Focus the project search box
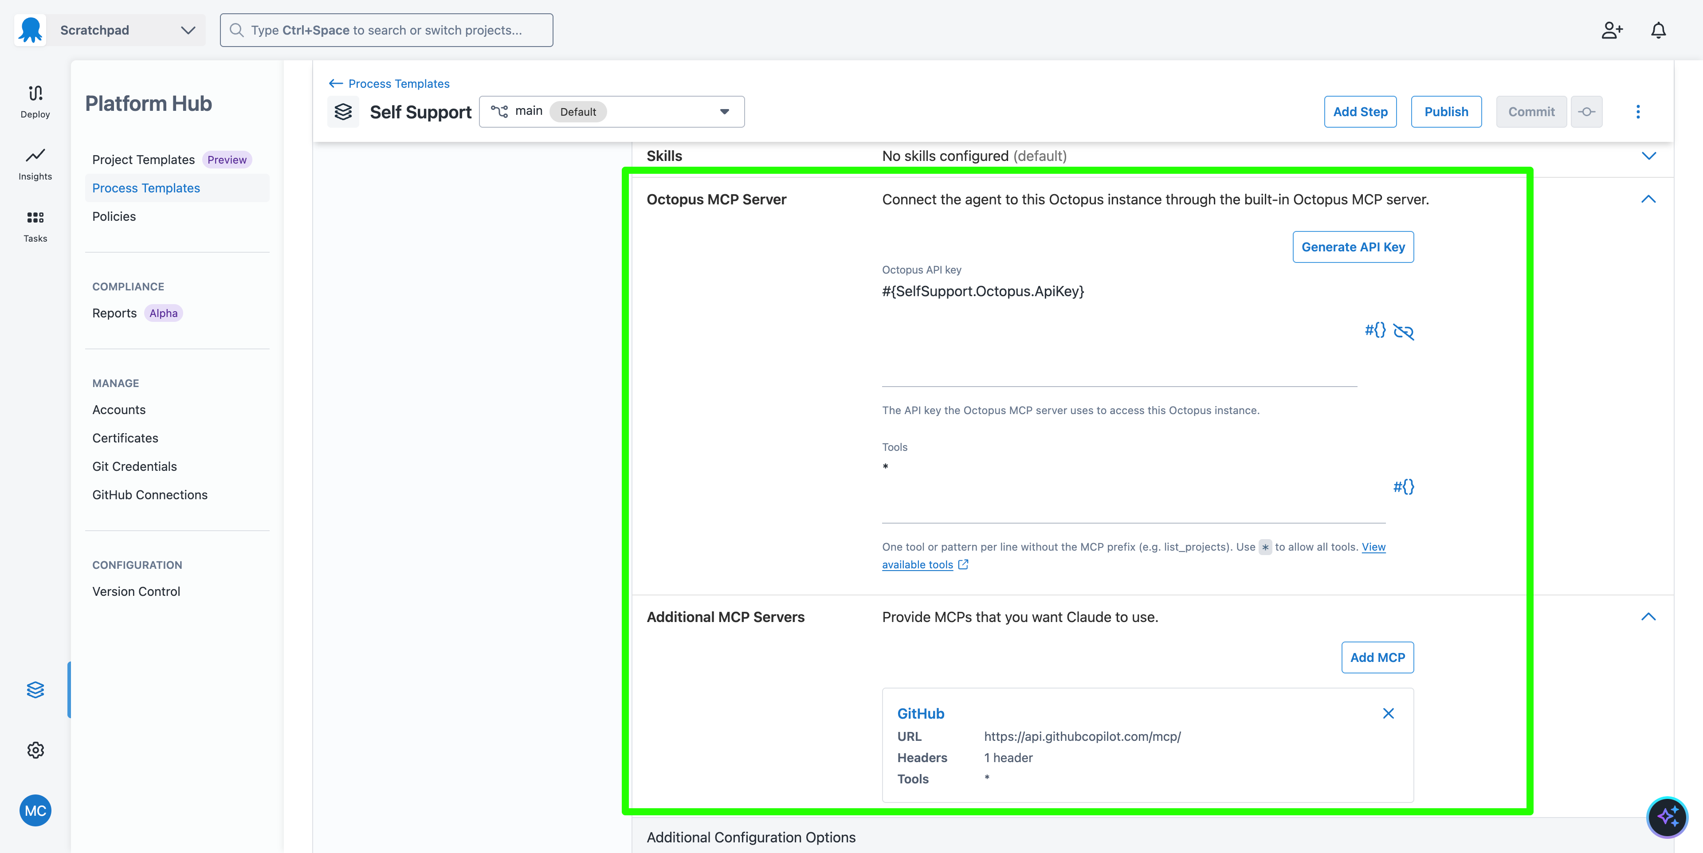This screenshot has height=853, width=1703. (x=387, y=31)
